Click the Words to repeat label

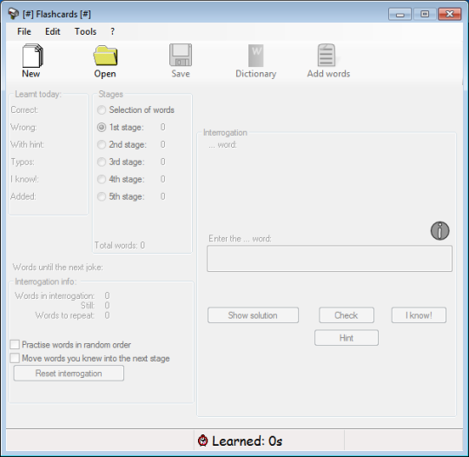click(64, 315)
